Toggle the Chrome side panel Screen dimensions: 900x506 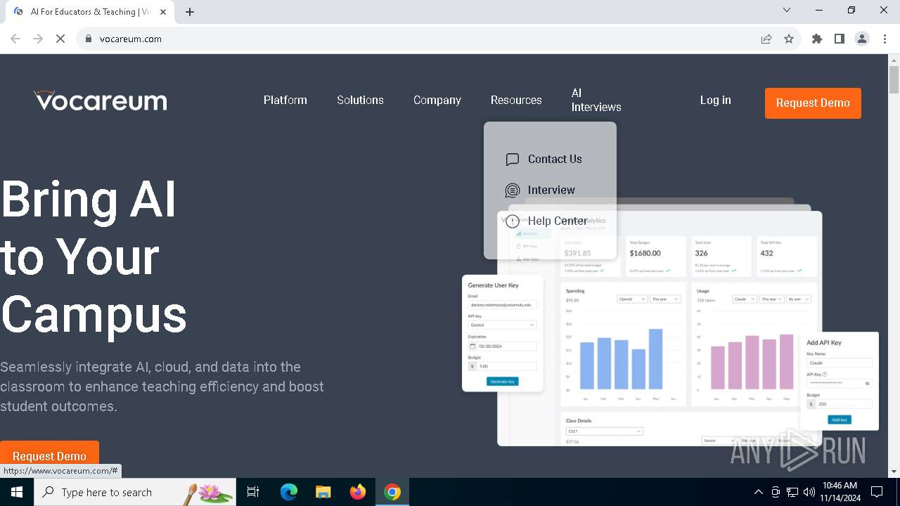pyautogui.click(x=840, y=39)
